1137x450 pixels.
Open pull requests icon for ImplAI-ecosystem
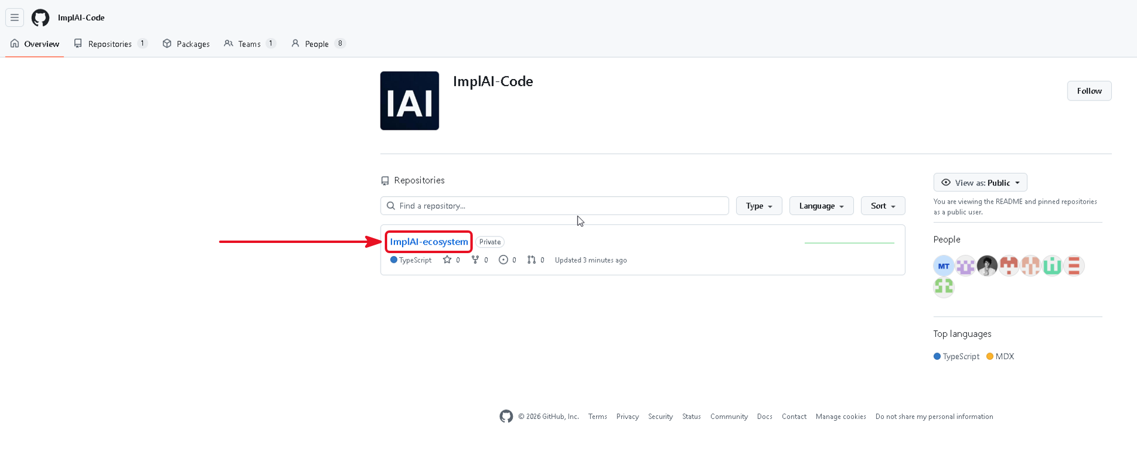(531, 260)
